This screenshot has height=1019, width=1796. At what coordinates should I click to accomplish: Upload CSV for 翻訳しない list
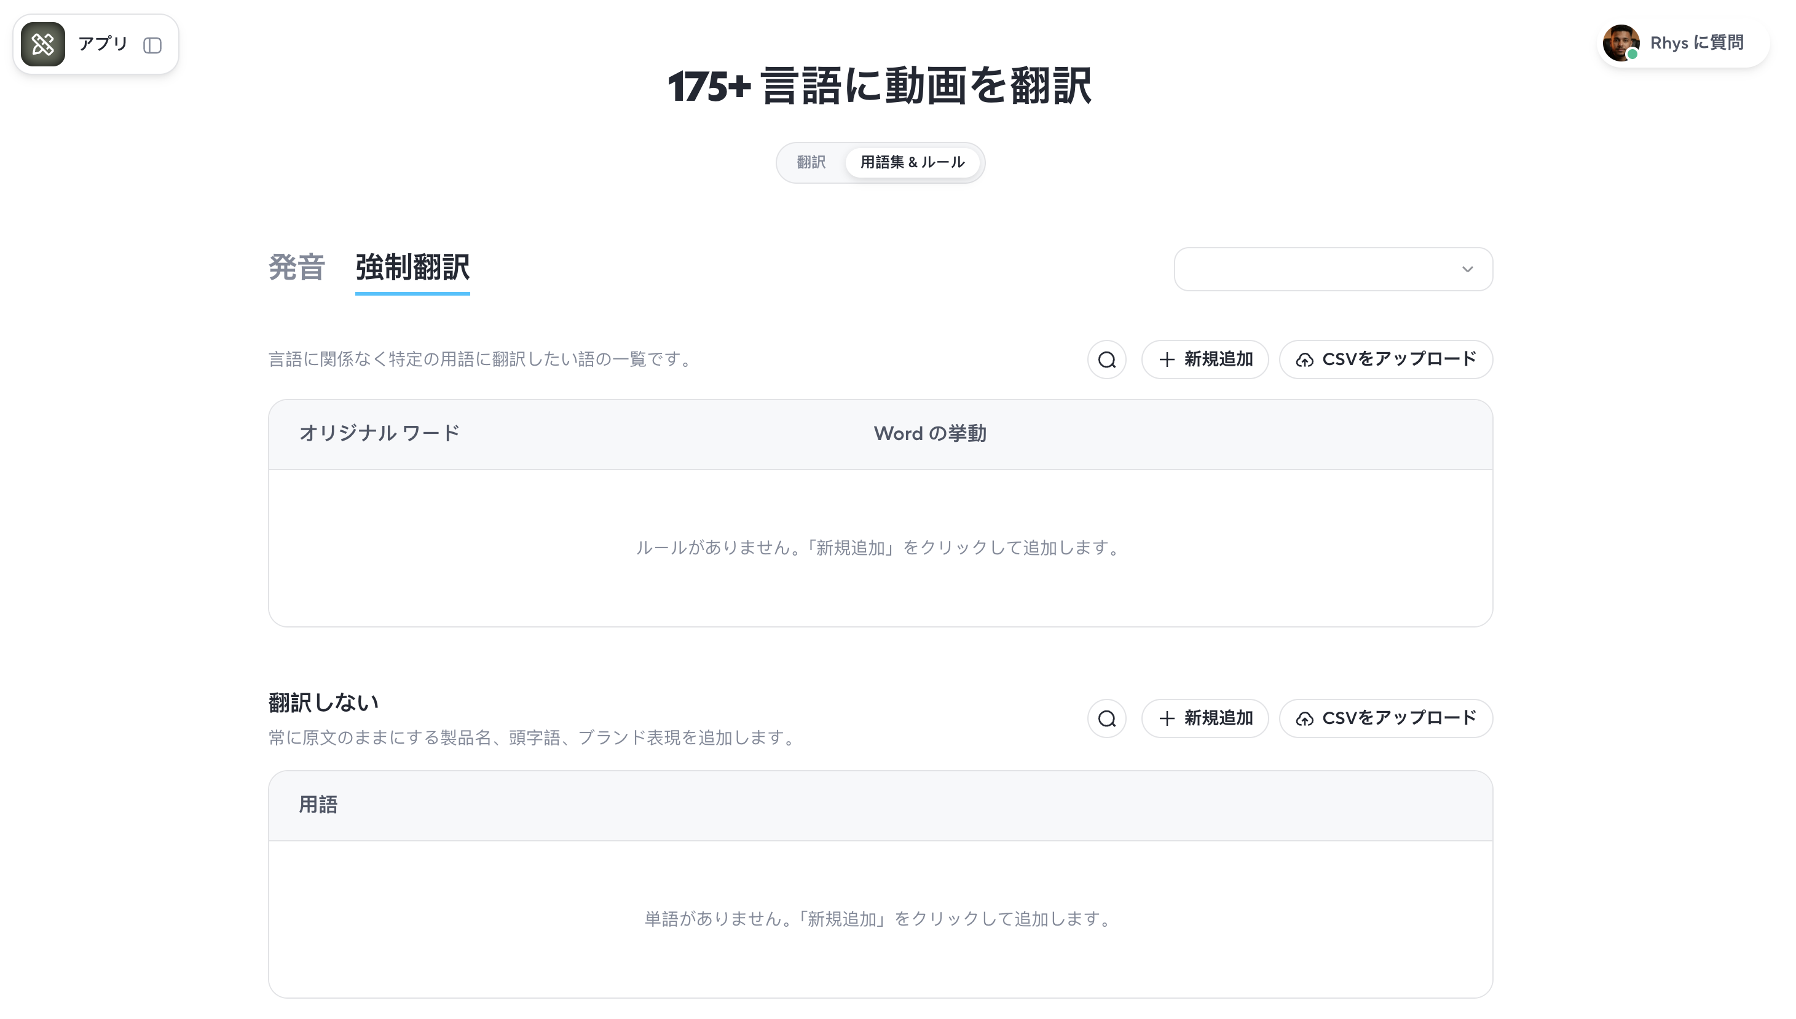(1385, 718)
